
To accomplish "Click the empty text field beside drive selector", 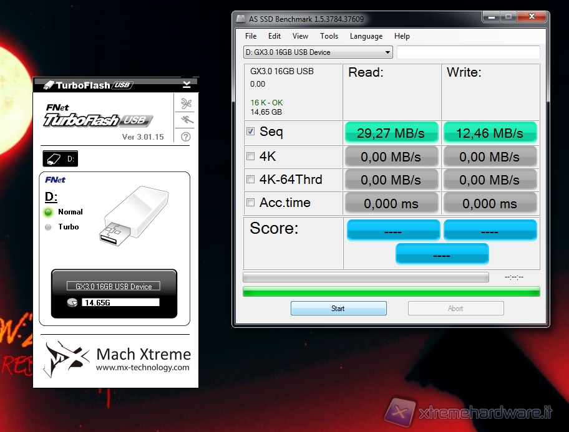I will coord(468,52).
